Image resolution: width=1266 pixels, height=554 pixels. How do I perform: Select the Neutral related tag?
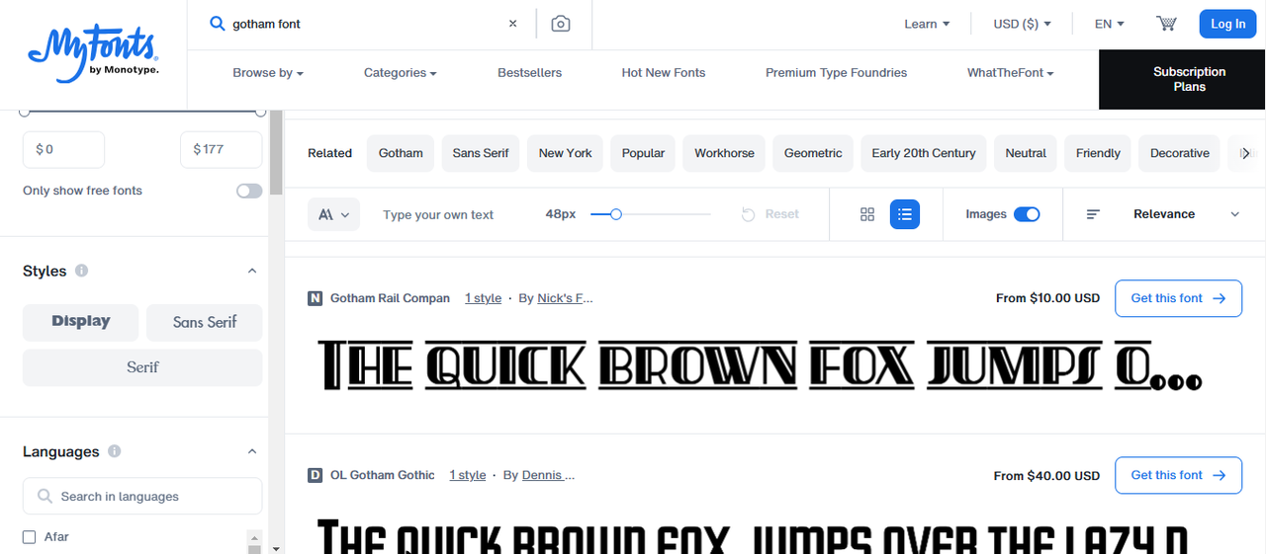[1026, 153]
